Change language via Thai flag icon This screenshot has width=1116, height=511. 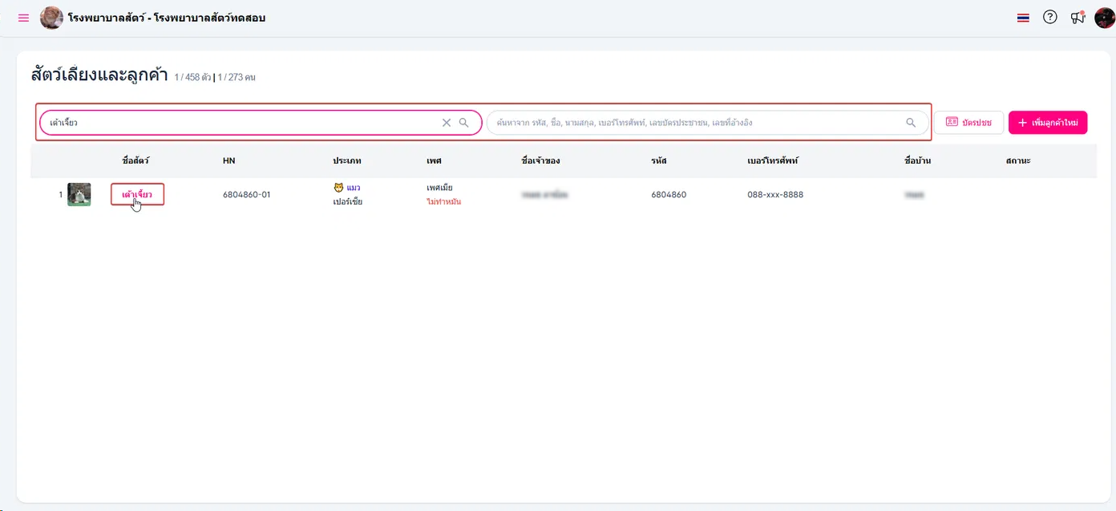click(x=1023, y=18)
